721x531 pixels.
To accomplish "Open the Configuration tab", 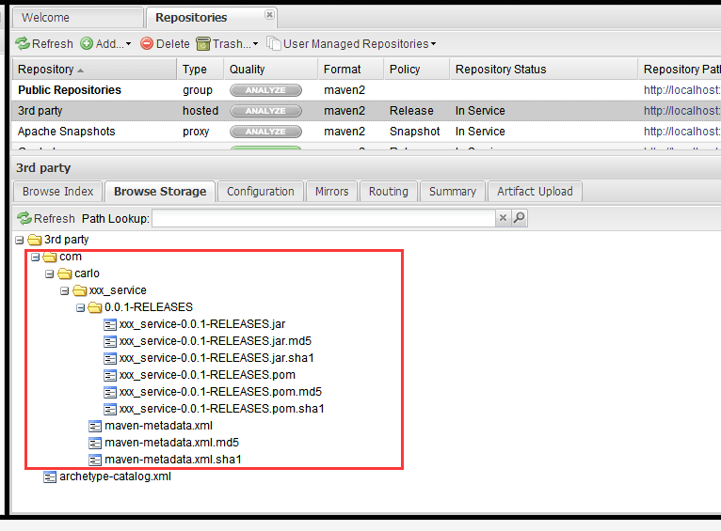I will 261,192.
